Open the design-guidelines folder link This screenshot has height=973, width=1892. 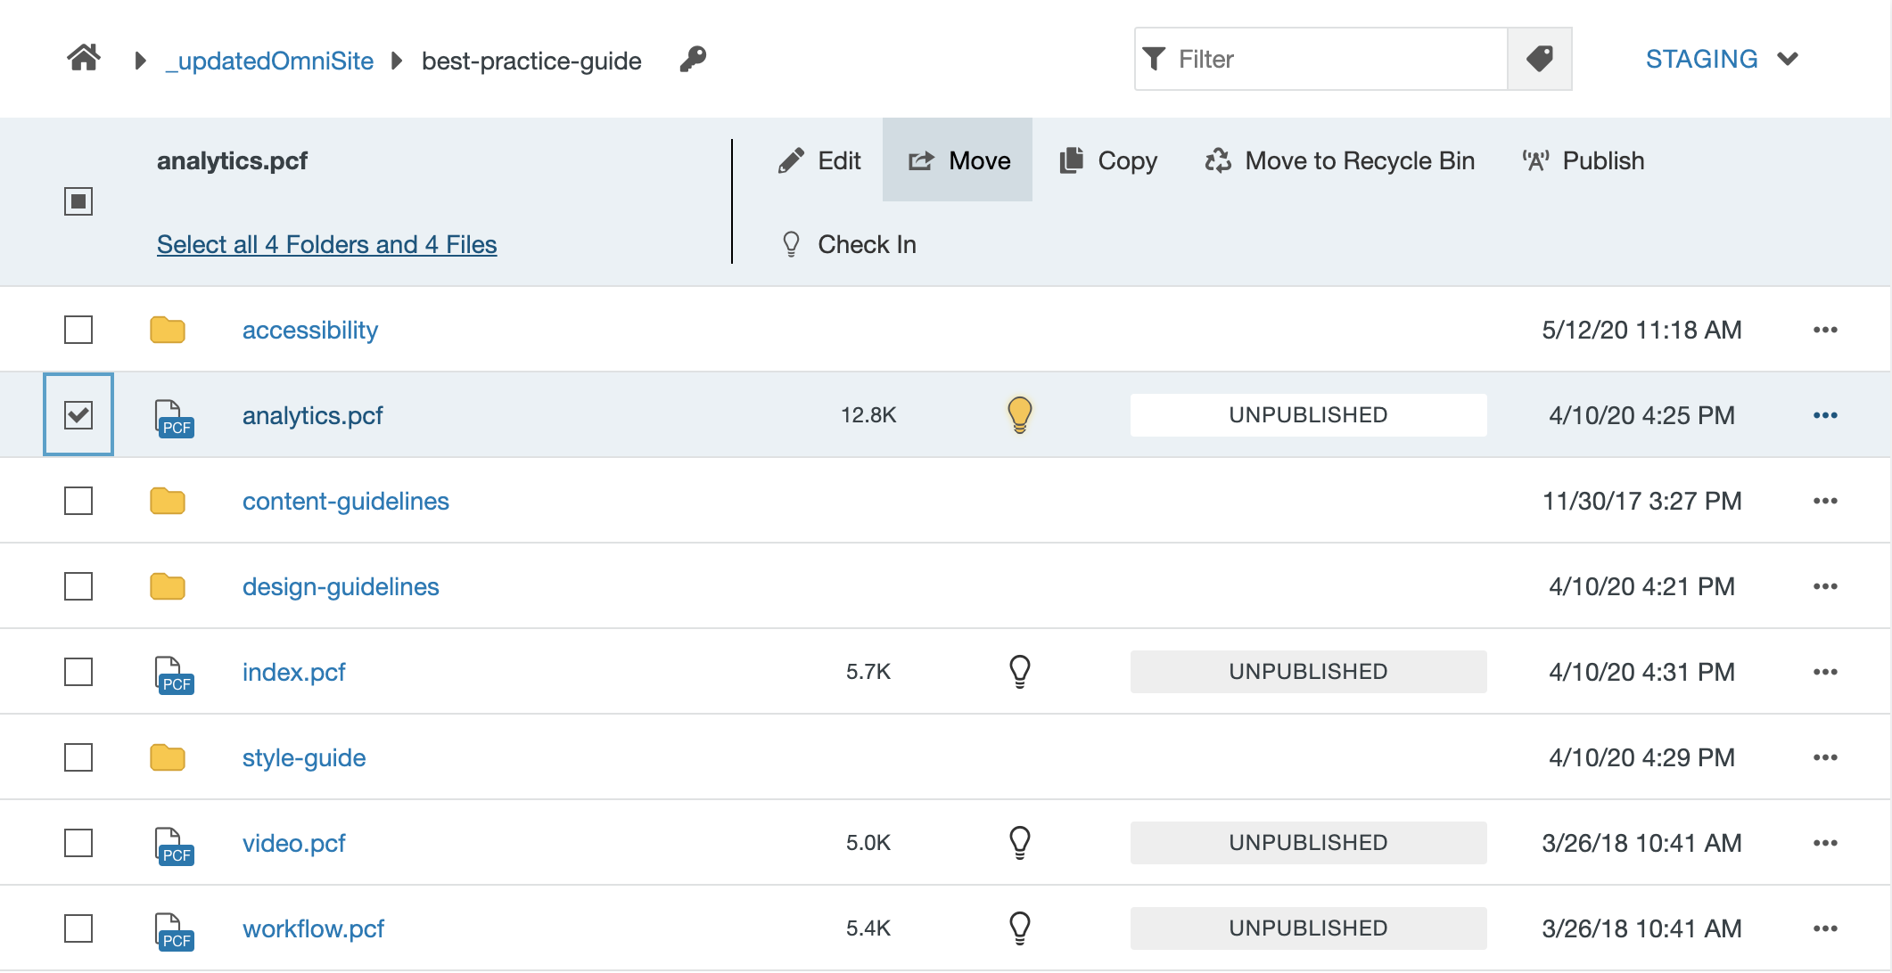coord(341,586)
